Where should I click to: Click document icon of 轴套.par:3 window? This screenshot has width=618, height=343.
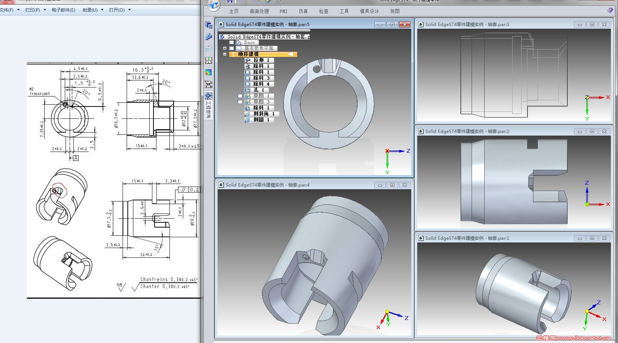pos(421,24)
